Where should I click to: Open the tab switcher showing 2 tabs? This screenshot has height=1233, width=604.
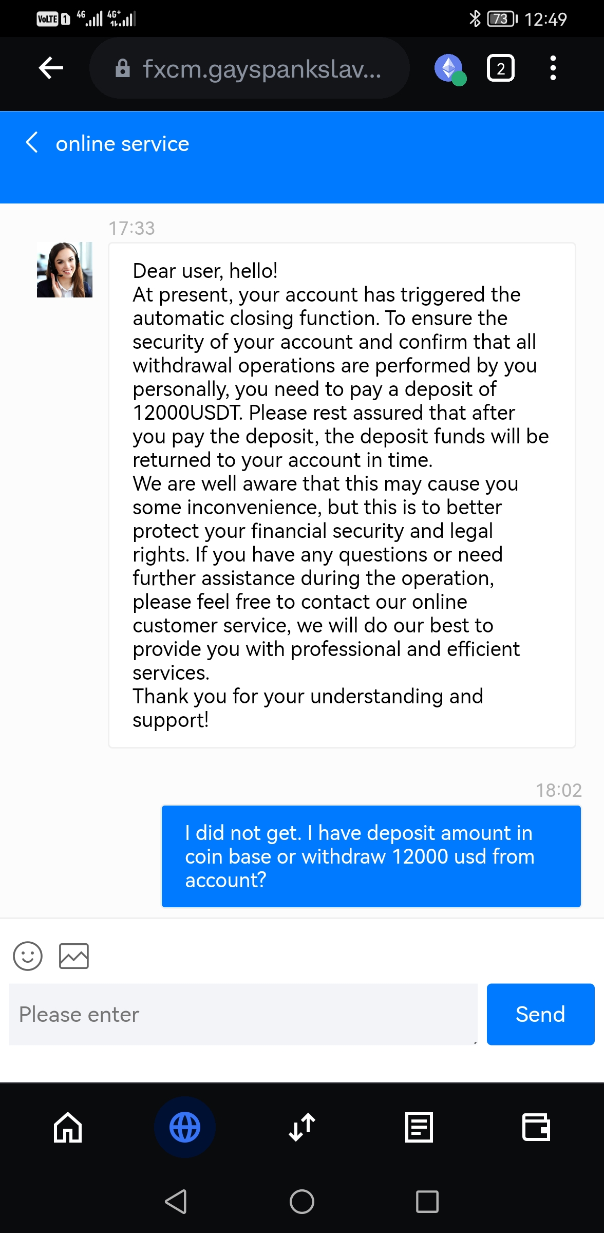pyautogui.click(x=500, y=68)
